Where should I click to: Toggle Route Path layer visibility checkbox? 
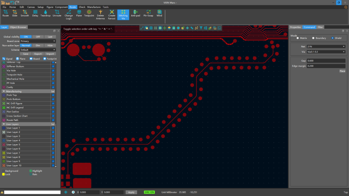[53, 120]
